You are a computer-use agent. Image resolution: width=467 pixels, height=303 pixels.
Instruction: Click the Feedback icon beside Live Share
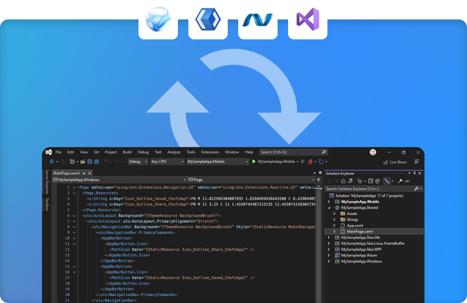[417, 162]
